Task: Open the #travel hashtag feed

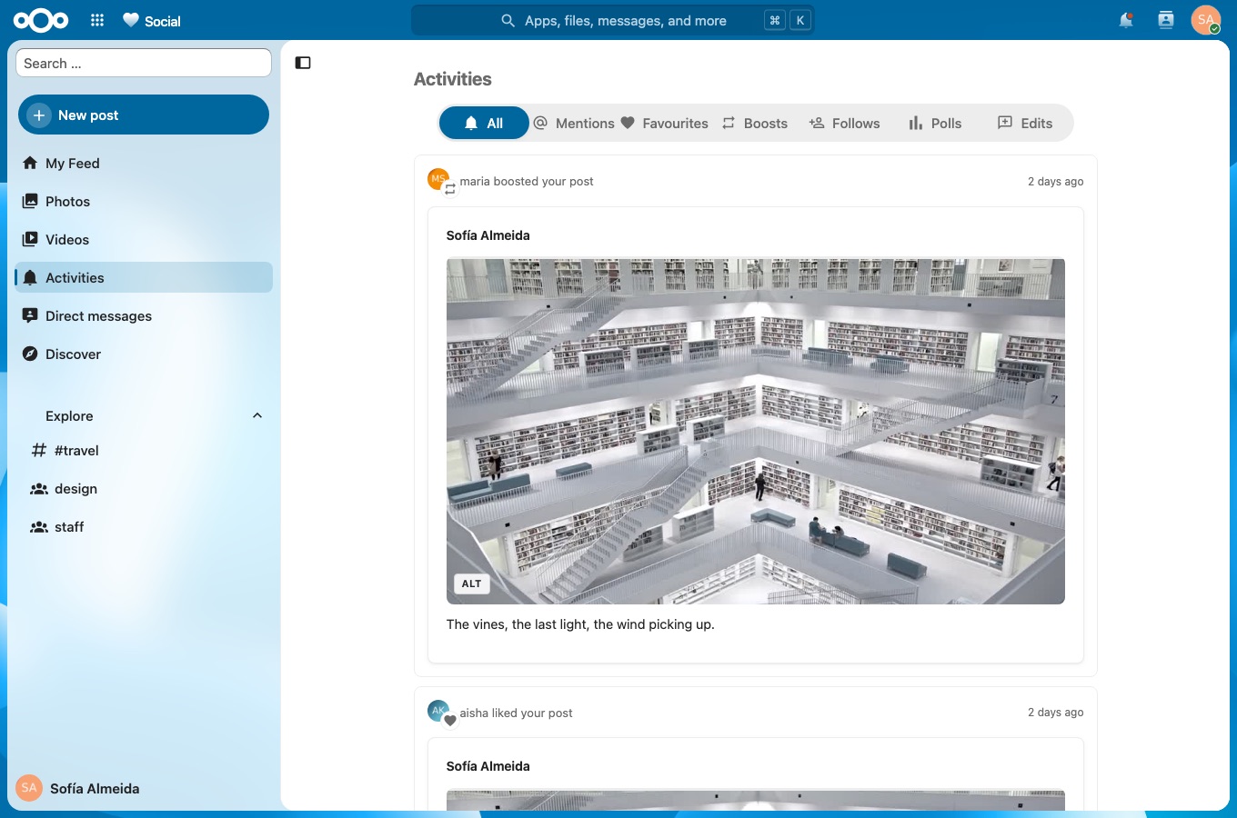Action: 144,451
